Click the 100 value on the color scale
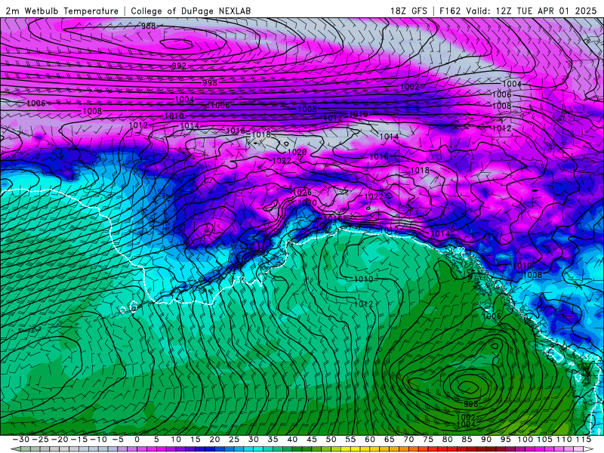The width and height of the screenshot is (604, 453). pos(525,439)
